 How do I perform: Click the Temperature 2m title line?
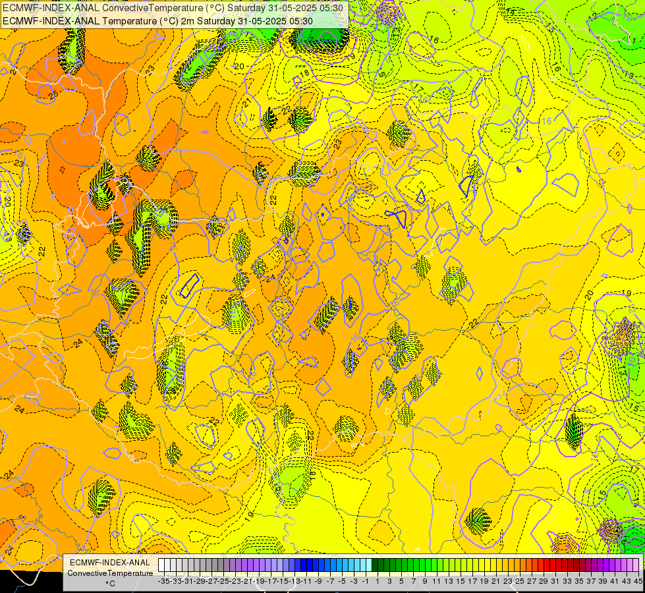click(157, 21)
